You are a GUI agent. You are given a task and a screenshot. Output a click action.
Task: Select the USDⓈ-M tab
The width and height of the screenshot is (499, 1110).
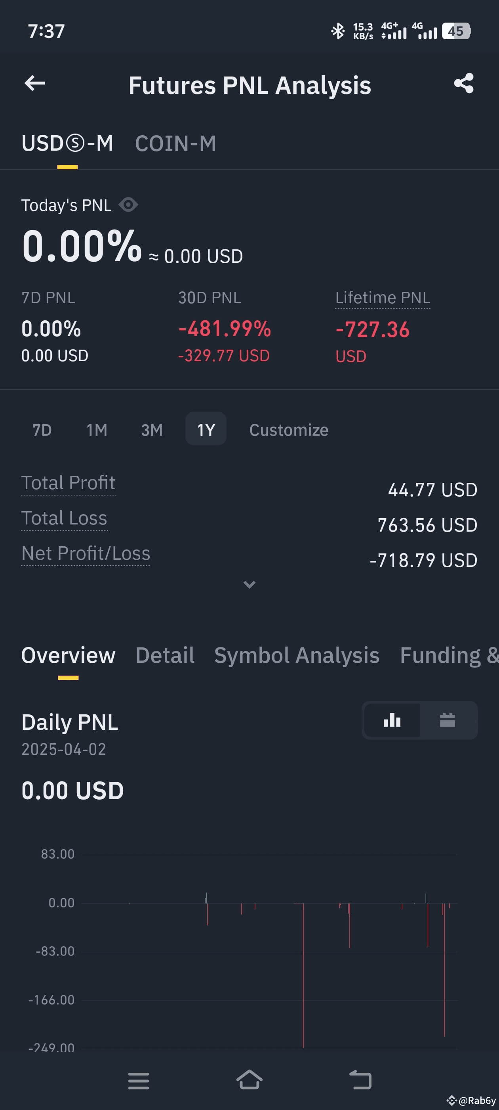coord(68,144)
